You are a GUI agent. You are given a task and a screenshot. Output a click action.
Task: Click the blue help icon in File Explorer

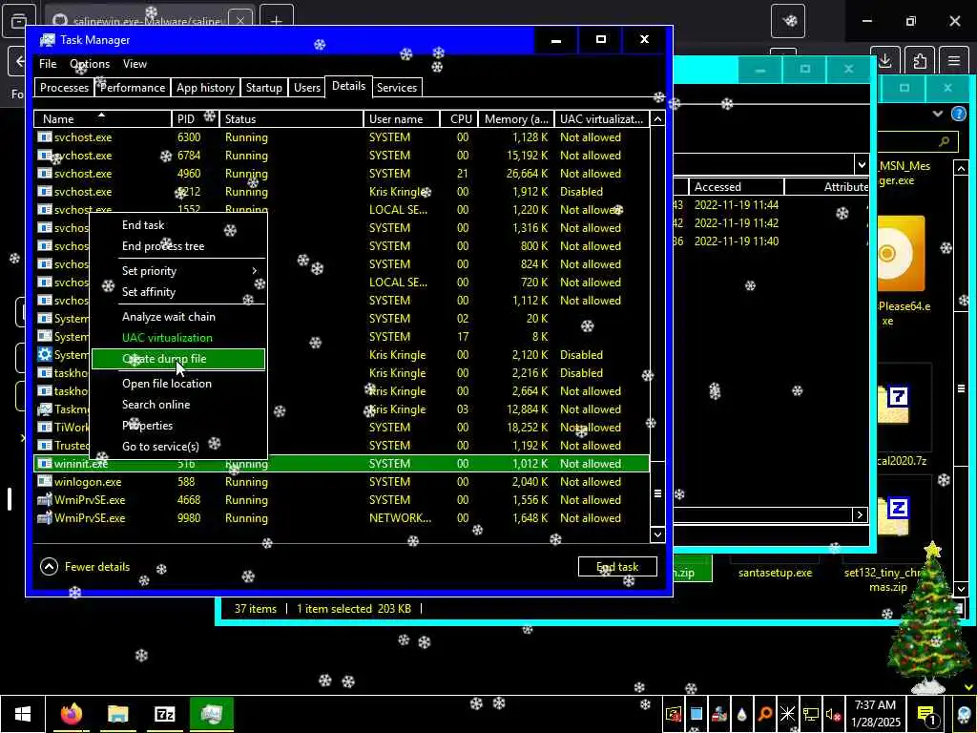coord(958,115)
